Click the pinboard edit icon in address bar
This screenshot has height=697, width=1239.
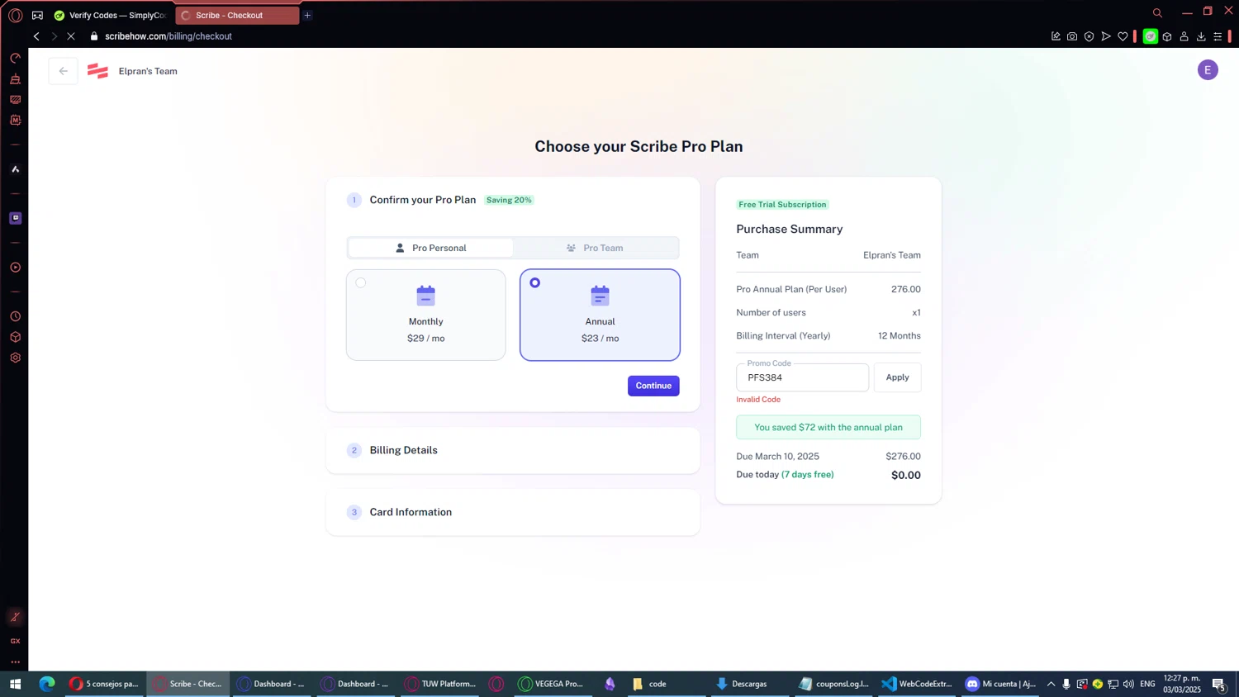coord(1056,36)
